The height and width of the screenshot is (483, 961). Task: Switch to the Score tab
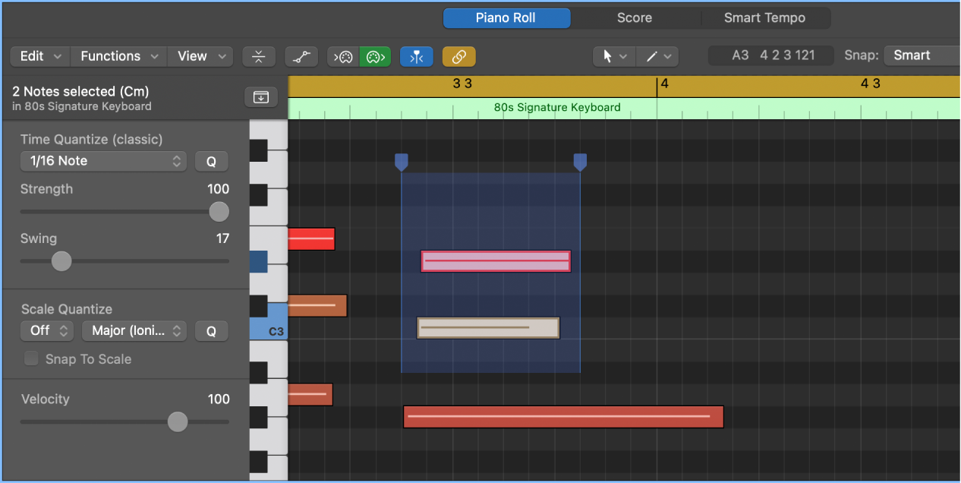pos(635,17)
